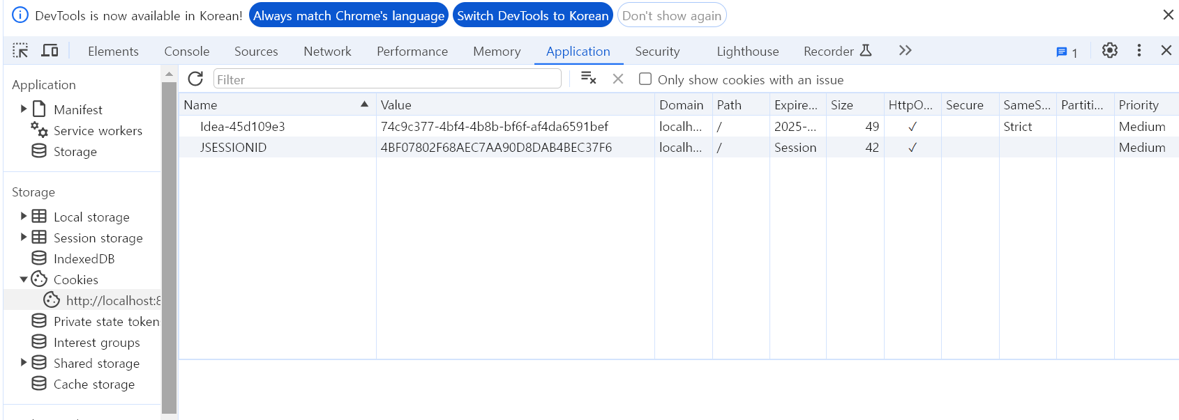Expand the Manifest tree item
1179x420 pixels.
click(x=24, y=109)
